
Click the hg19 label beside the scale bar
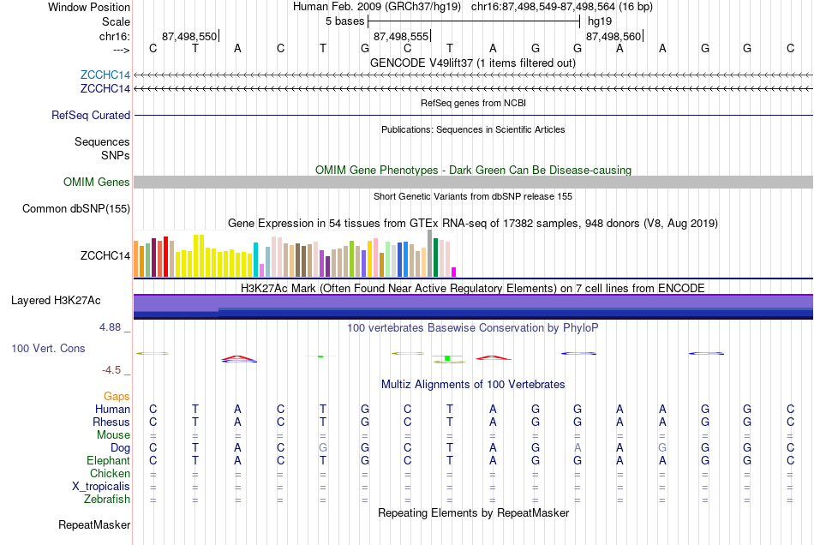[x=600, y=21]
